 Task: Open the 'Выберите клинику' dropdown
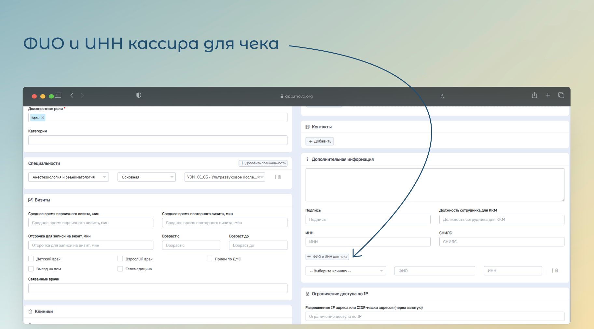[x=345, y=271]
